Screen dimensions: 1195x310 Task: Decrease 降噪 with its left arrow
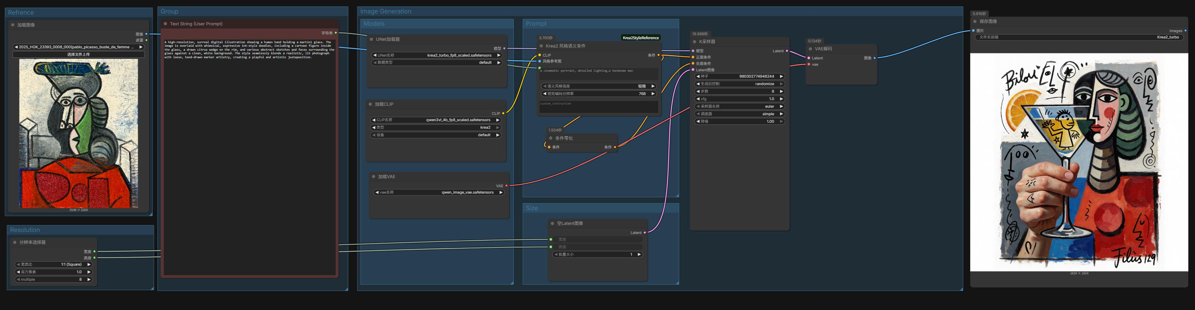pyautogui.click(x=698, y=122)
